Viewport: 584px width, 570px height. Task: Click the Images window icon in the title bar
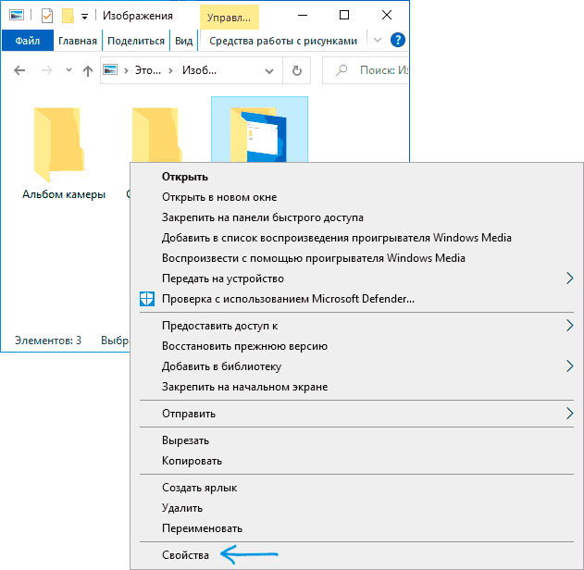(18, 15)
